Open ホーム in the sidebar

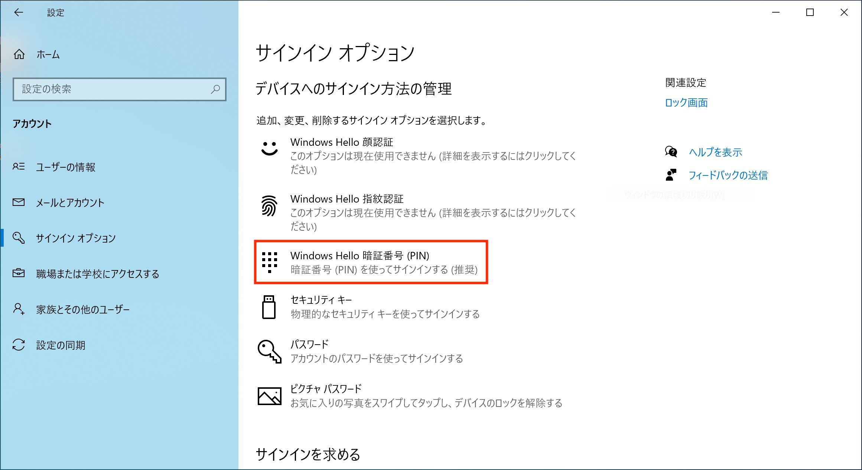119,55
